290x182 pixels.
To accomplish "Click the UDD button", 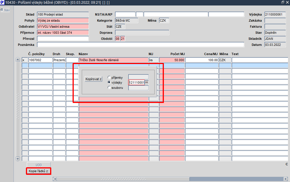I will pos(39,165).
